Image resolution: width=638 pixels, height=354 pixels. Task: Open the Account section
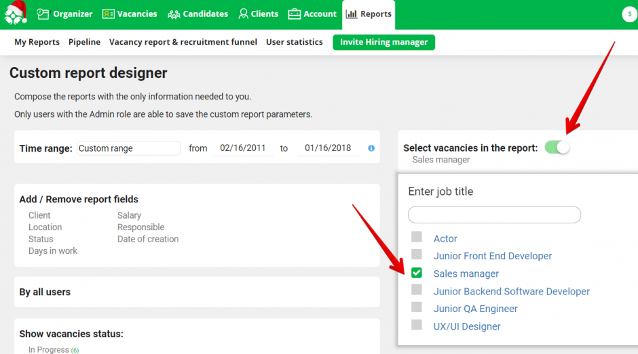312,14
